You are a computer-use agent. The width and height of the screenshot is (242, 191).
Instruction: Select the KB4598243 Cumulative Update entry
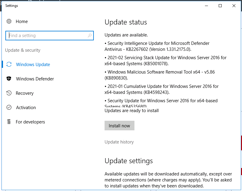[161, 89]
